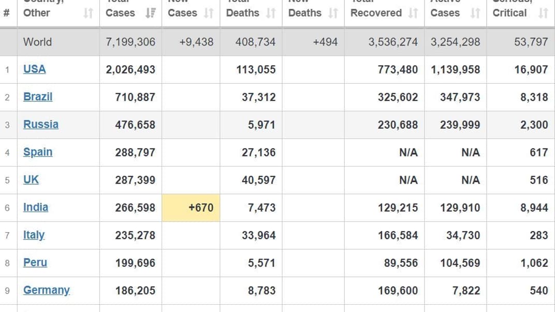Image resolution: width=555 pixels, height=312 pixels.
Task: Click the # rank column header
Action: (x=7, y=13)
